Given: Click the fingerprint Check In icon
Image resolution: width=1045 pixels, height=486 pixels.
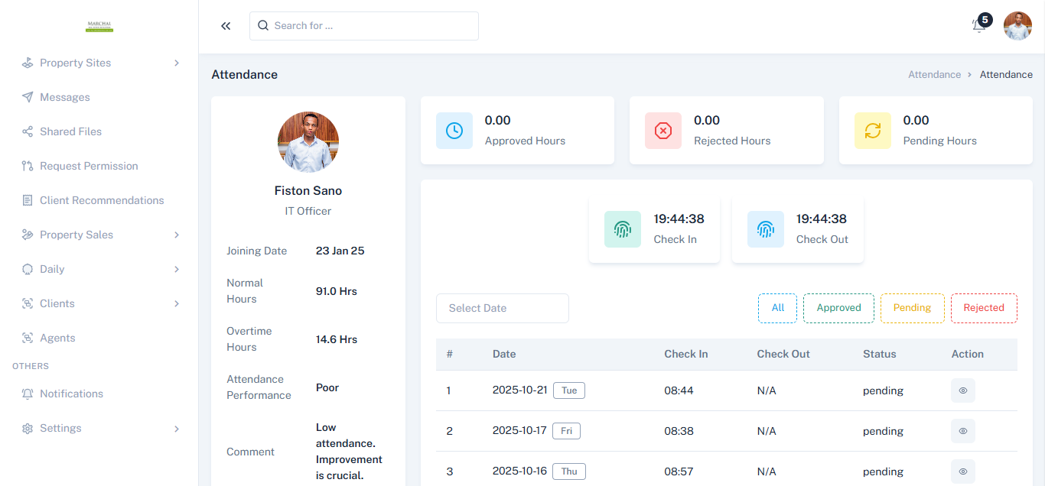Looking at the screenshot, I should [x=622, y=228].
